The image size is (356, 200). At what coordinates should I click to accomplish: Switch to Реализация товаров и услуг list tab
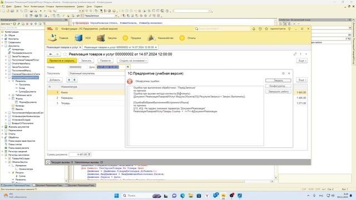62,47
